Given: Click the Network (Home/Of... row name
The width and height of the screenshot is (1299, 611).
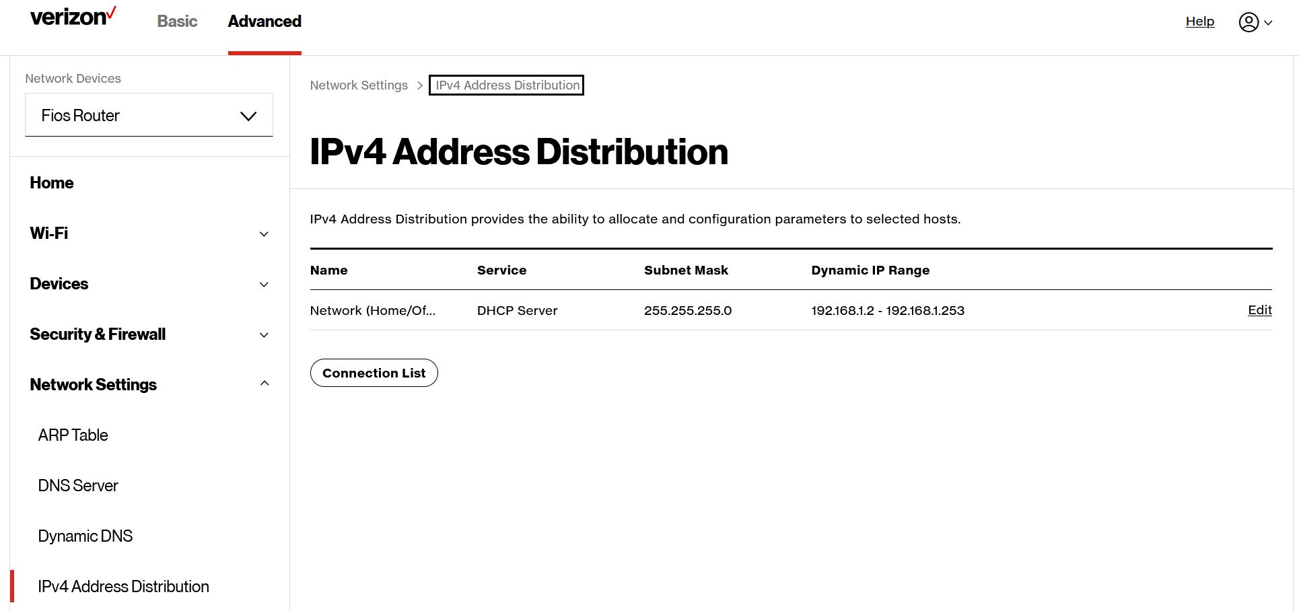Looking at the screenshot, I should (372, 311).
